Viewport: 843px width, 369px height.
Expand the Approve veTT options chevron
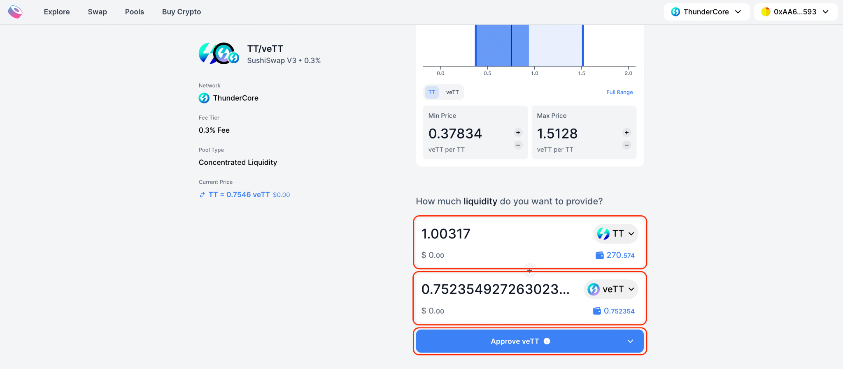[x=630, y=341]
